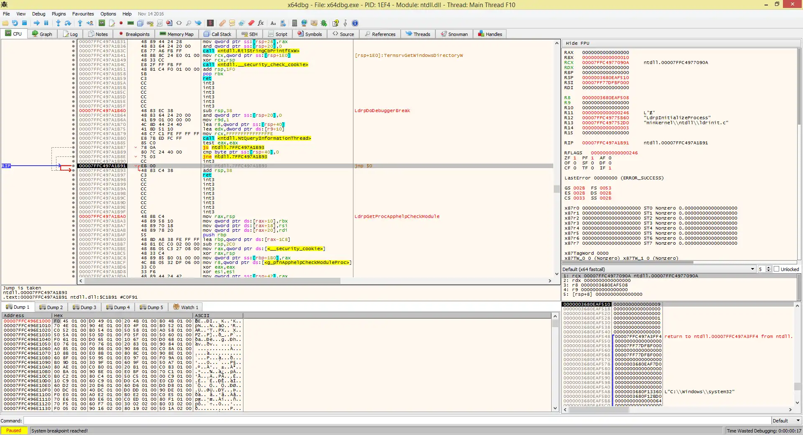
Task: Click the Patches bandage icon
Action: [222, 23]
